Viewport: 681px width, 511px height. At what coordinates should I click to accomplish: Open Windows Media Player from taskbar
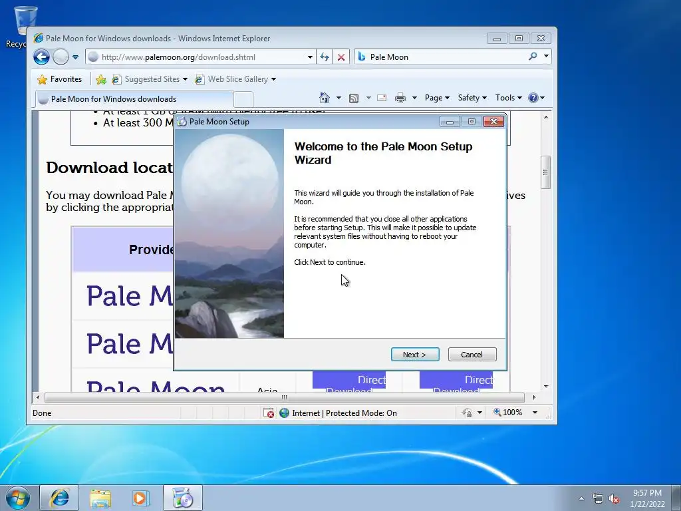click(x=141, y=498)
